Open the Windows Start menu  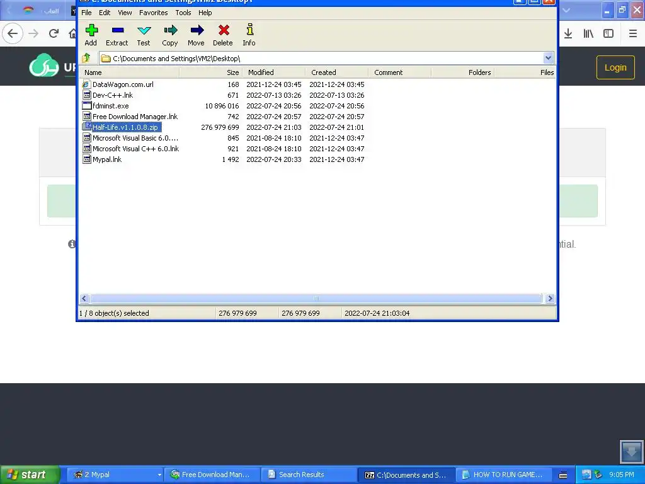[29, 475]
